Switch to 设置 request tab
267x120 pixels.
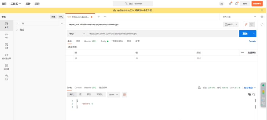coord(137,41)
